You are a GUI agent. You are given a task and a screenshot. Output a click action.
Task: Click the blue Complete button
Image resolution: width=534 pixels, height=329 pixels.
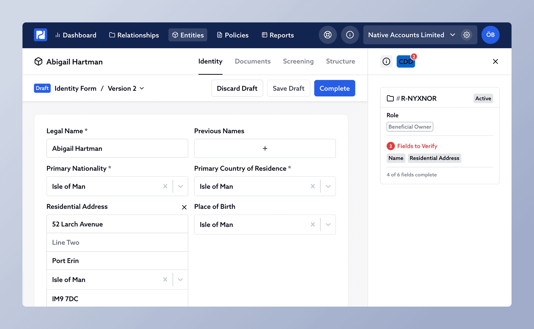pyautogui.click(x=335, y=88)
